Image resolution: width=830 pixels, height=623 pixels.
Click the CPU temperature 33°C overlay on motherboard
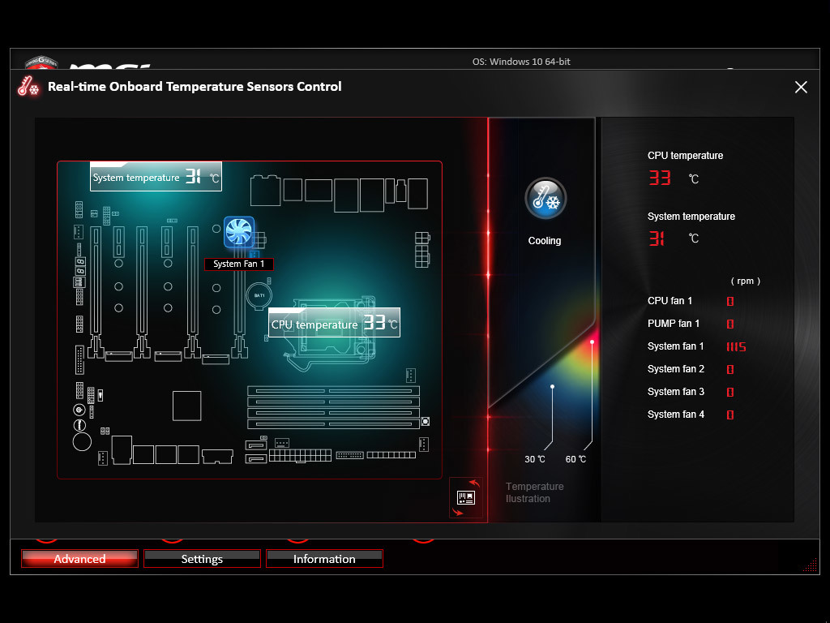[333, 322]
